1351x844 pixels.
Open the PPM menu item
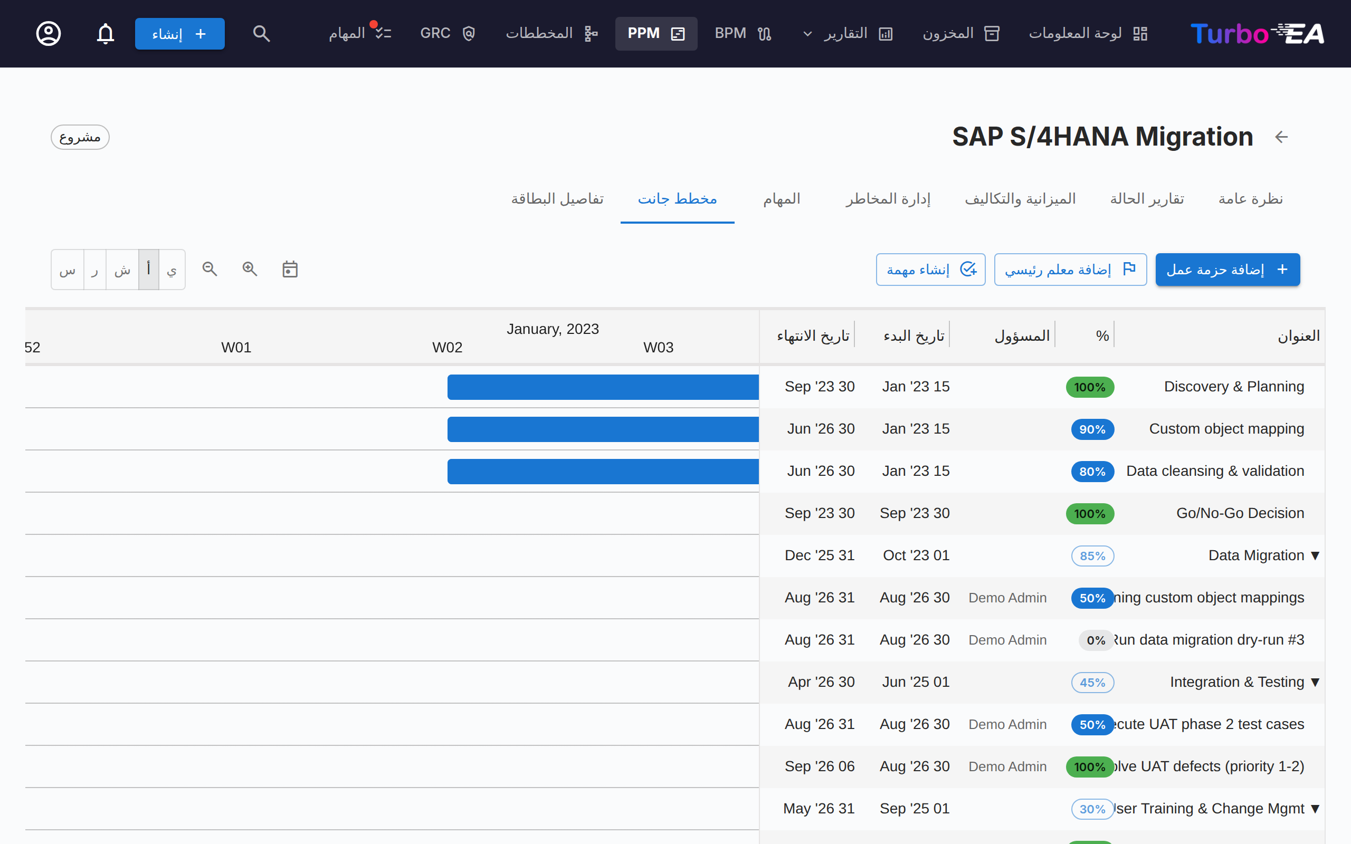coord(656,33)
